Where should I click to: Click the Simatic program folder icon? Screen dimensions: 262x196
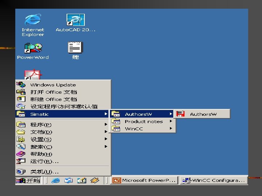(x=21, y=114)
